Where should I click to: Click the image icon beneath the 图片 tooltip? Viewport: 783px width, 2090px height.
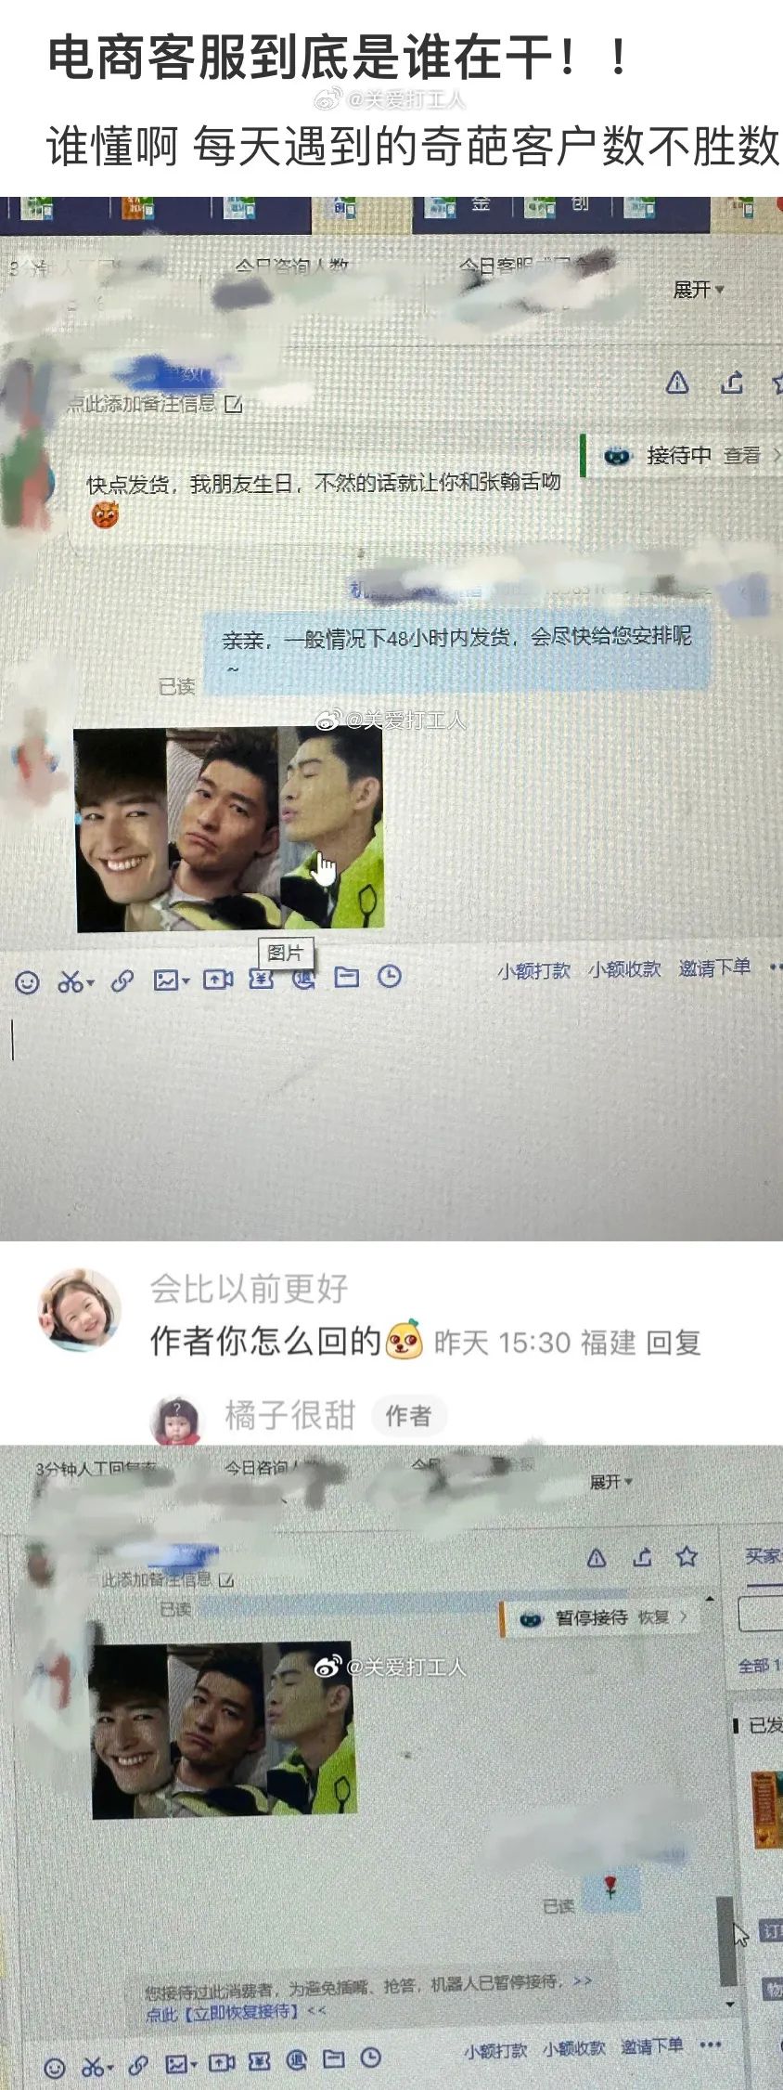point(166,980)
